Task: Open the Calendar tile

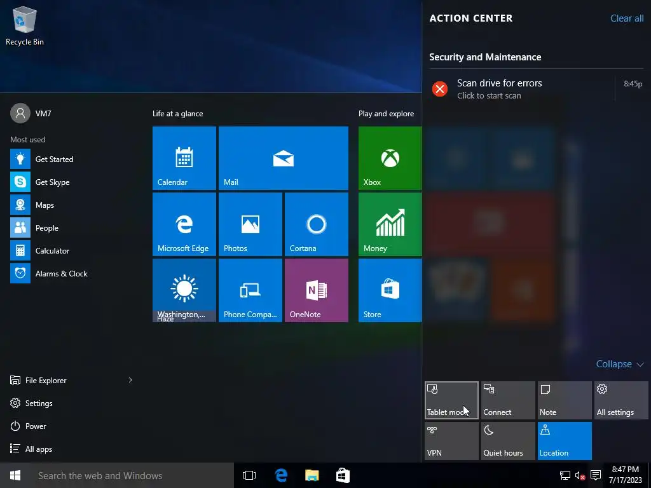Action: click(x=184, y=158)
